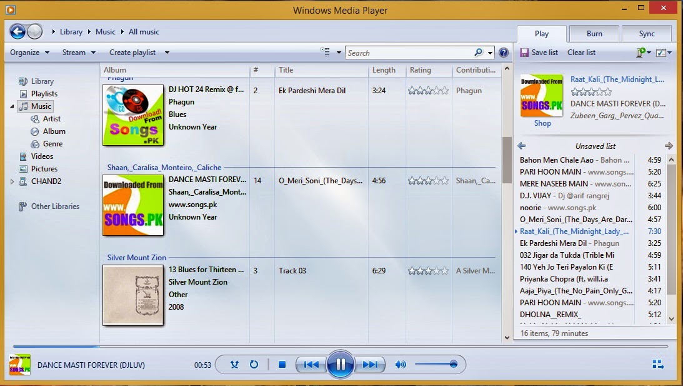Open Raat_Kali title link in Play pane
The image size is (683, 386).
click(x=617, y=79)
